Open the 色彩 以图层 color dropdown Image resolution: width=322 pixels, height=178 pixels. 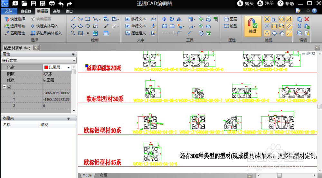coord(68,68)
